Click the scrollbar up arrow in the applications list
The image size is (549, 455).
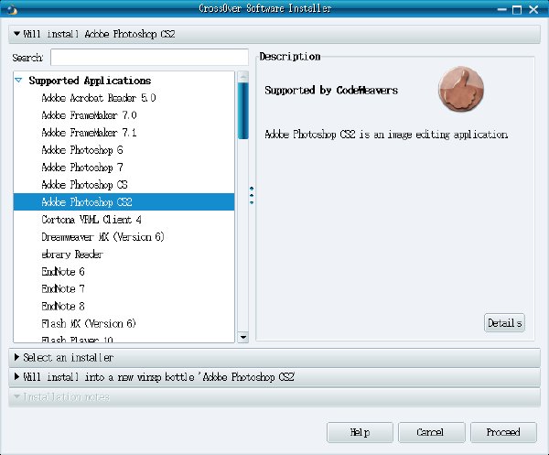[243, 76]
